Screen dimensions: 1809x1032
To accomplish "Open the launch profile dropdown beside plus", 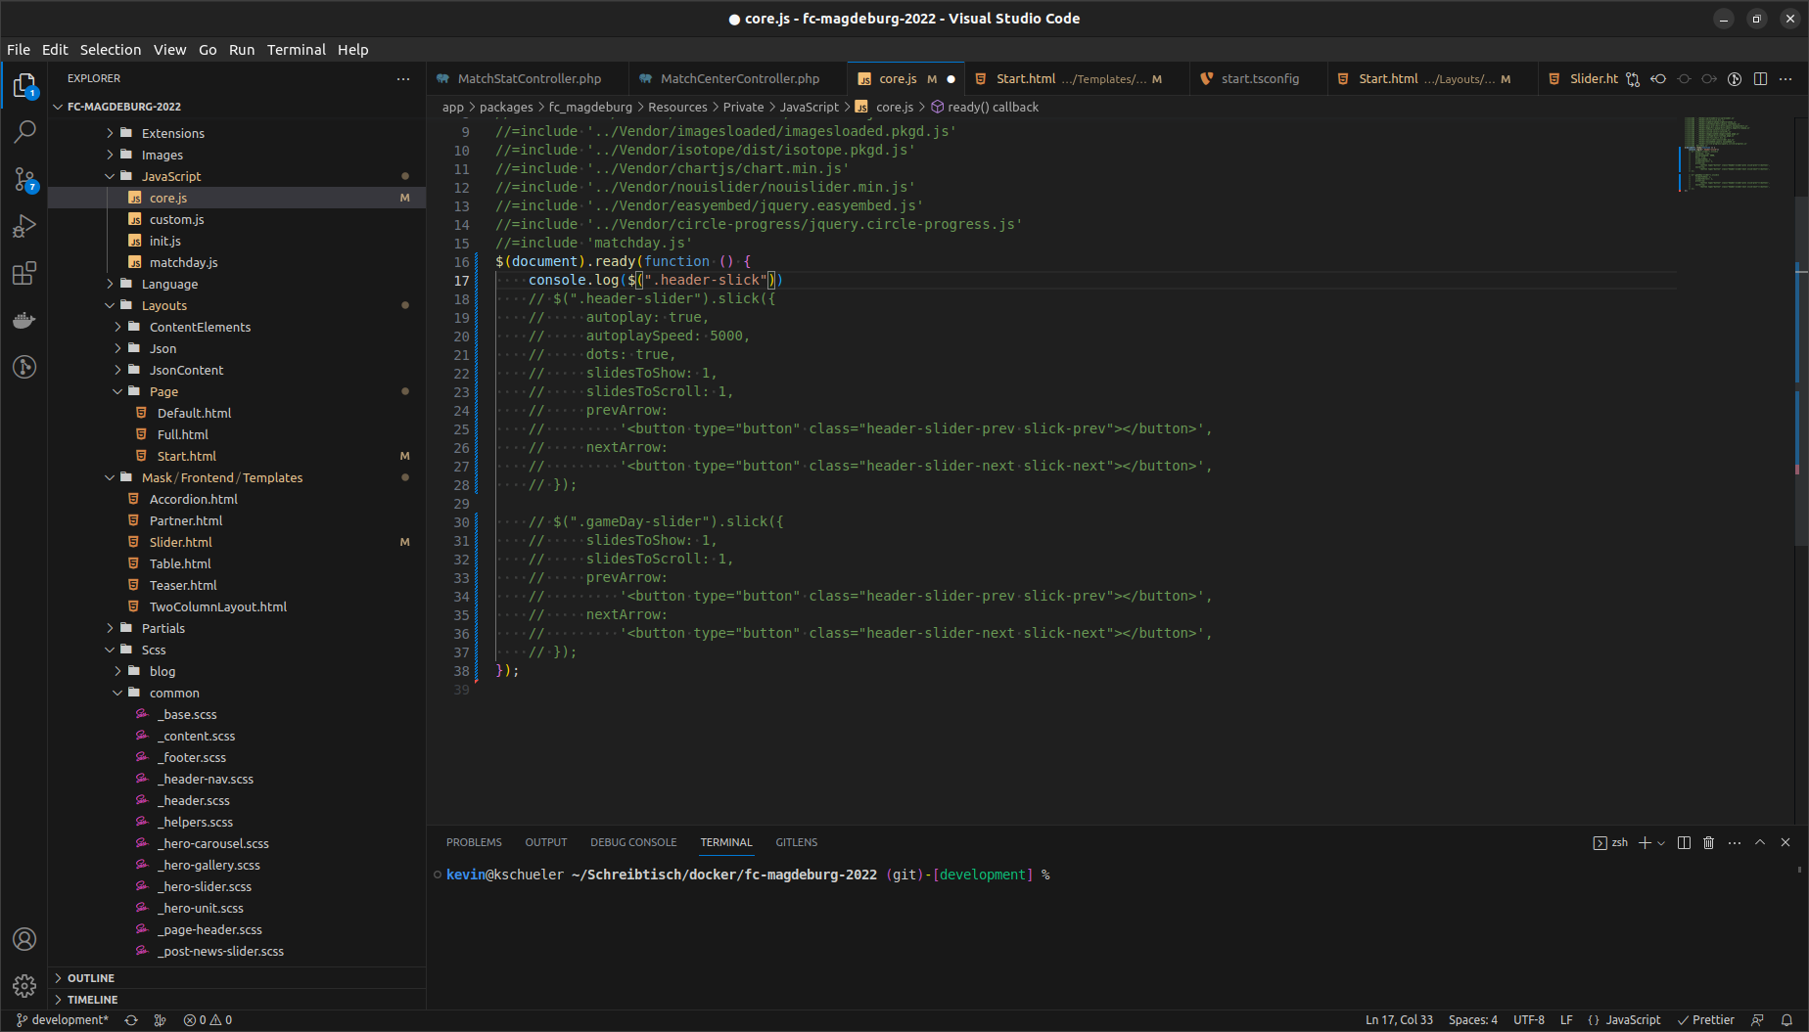I will [1661, 843].
